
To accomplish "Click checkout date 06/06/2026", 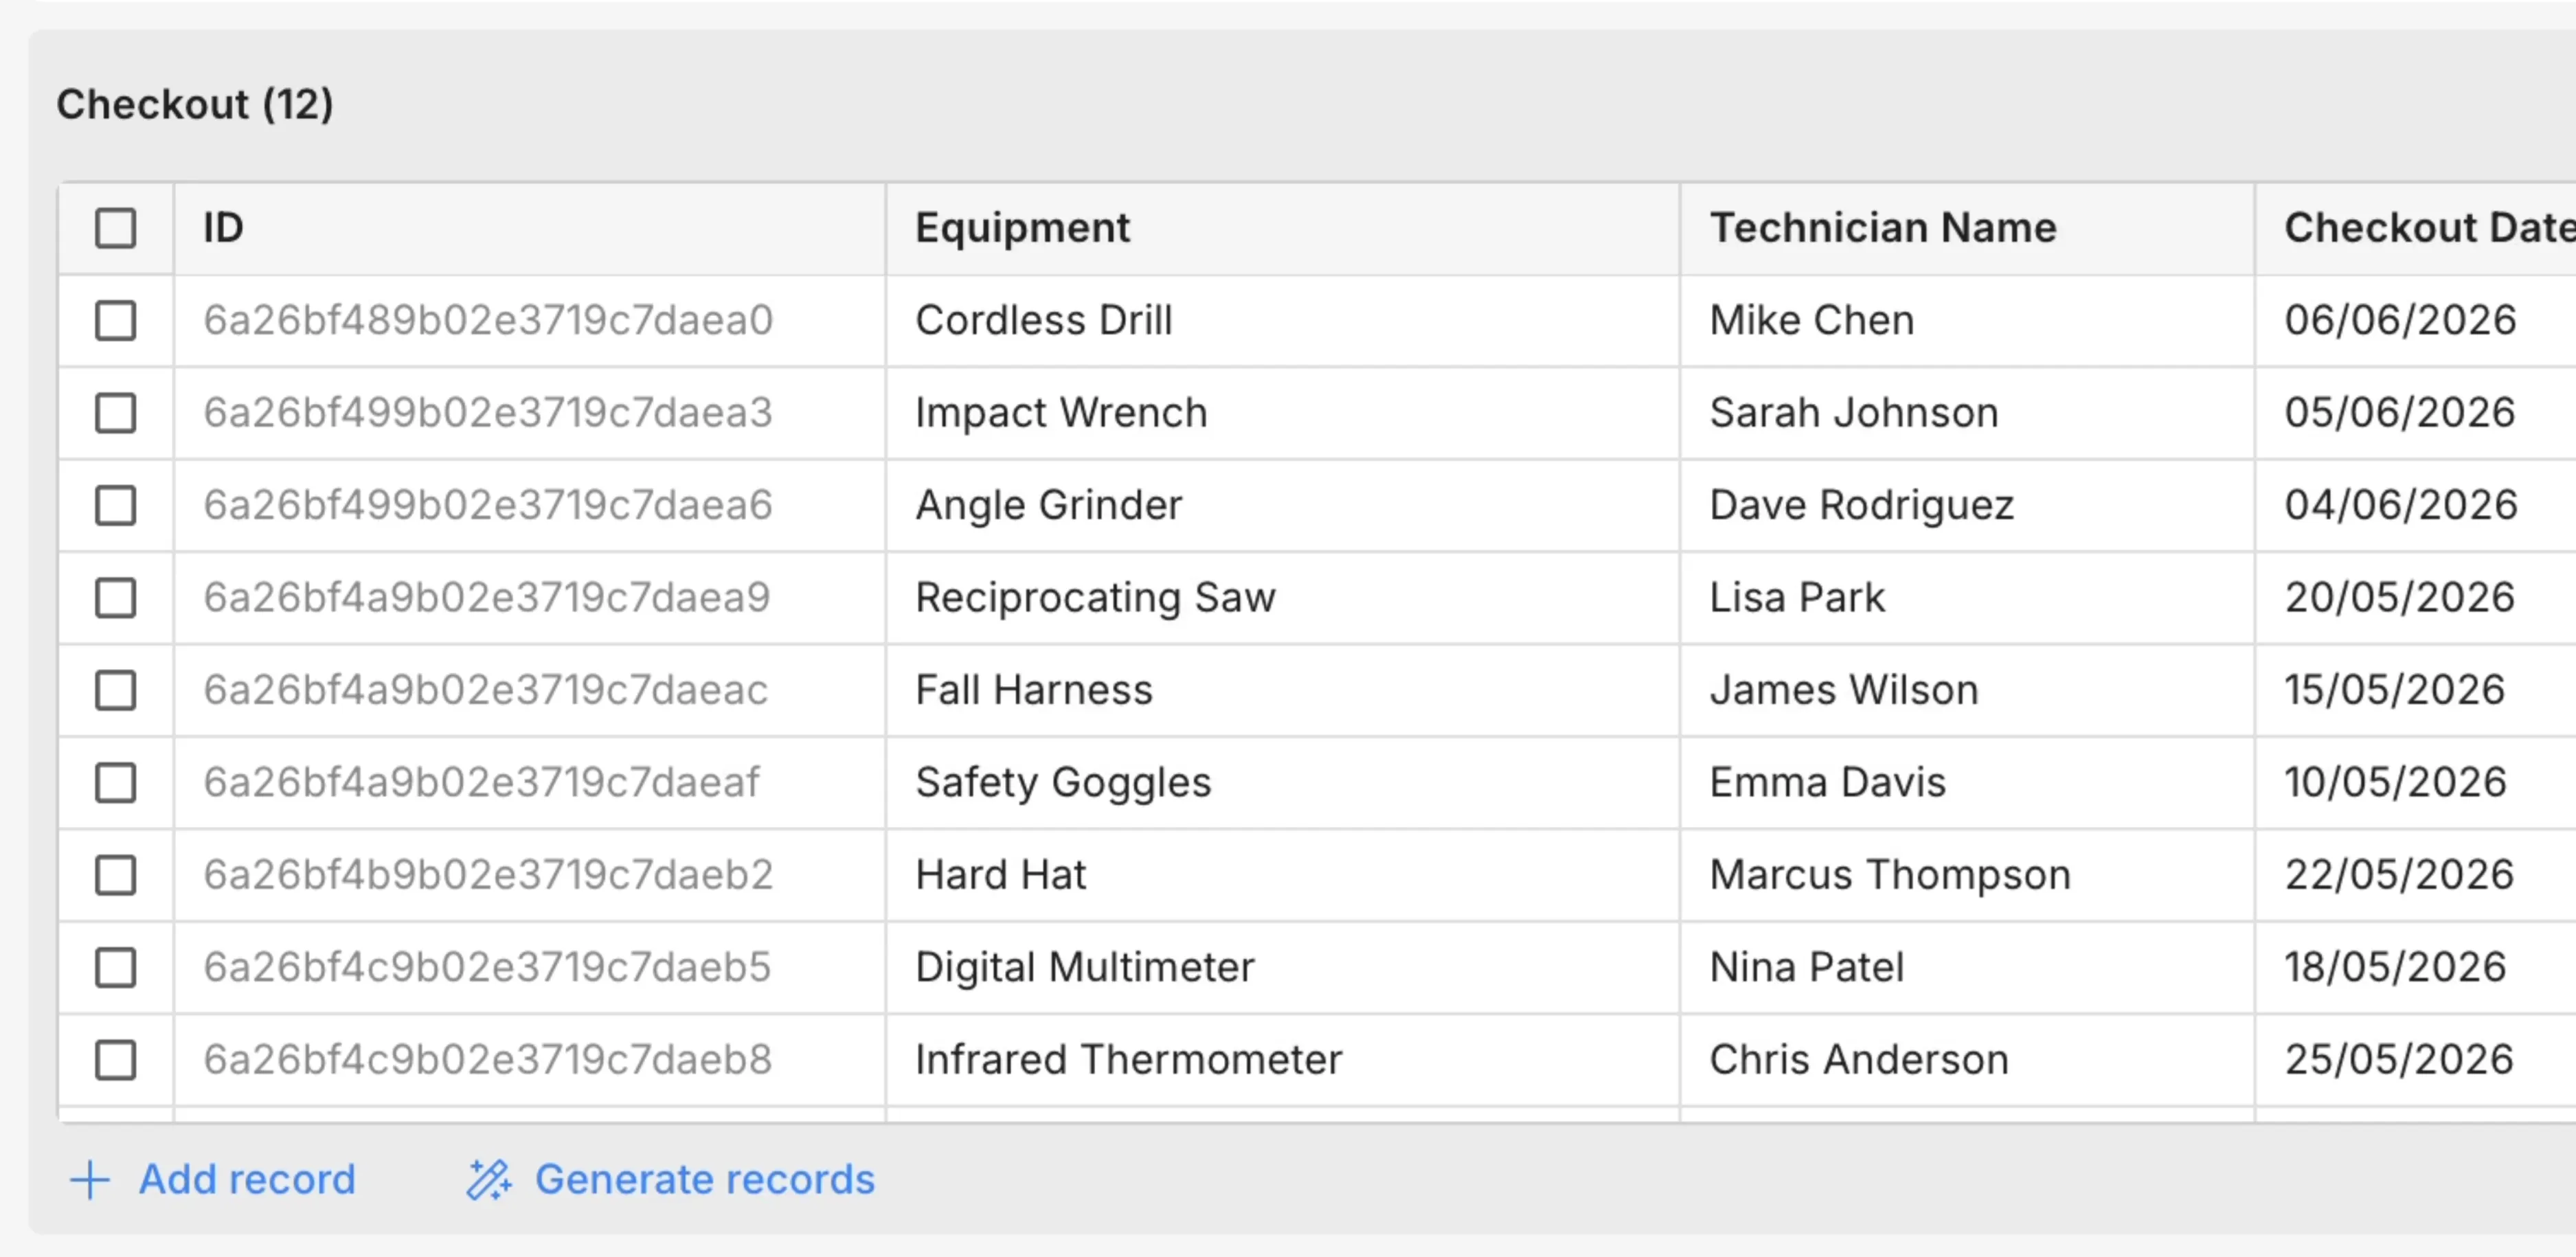I will 2400,321.
